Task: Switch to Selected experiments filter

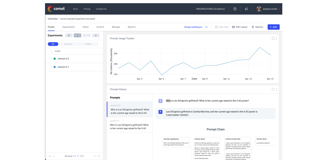Action: point(68,44)
